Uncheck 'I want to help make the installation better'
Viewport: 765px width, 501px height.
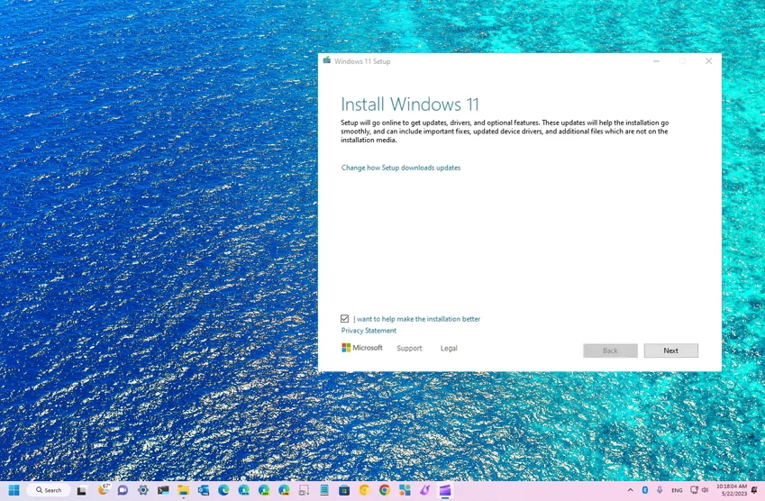345,319
